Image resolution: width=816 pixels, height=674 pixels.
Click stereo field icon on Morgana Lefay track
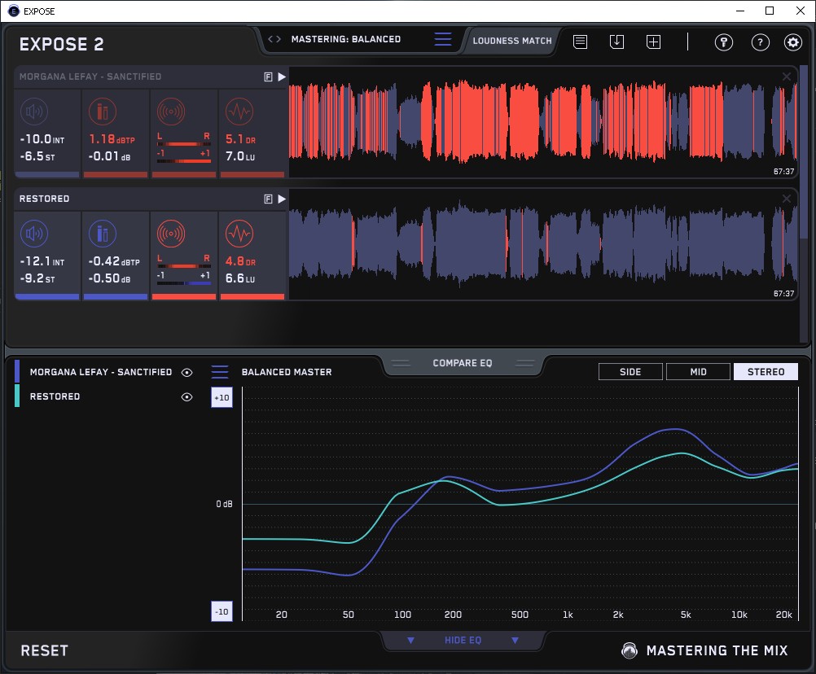pyautogui.click(x=171, y=112)
